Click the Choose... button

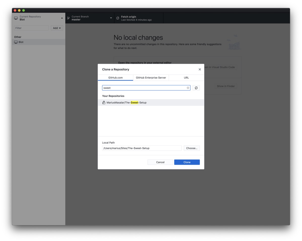(x=192, y=148)
